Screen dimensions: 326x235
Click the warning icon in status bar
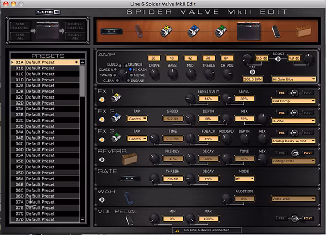177,230
